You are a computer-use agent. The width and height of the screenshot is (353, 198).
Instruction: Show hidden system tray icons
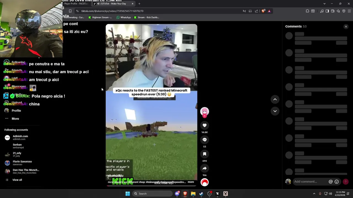[x=314, y=194]
